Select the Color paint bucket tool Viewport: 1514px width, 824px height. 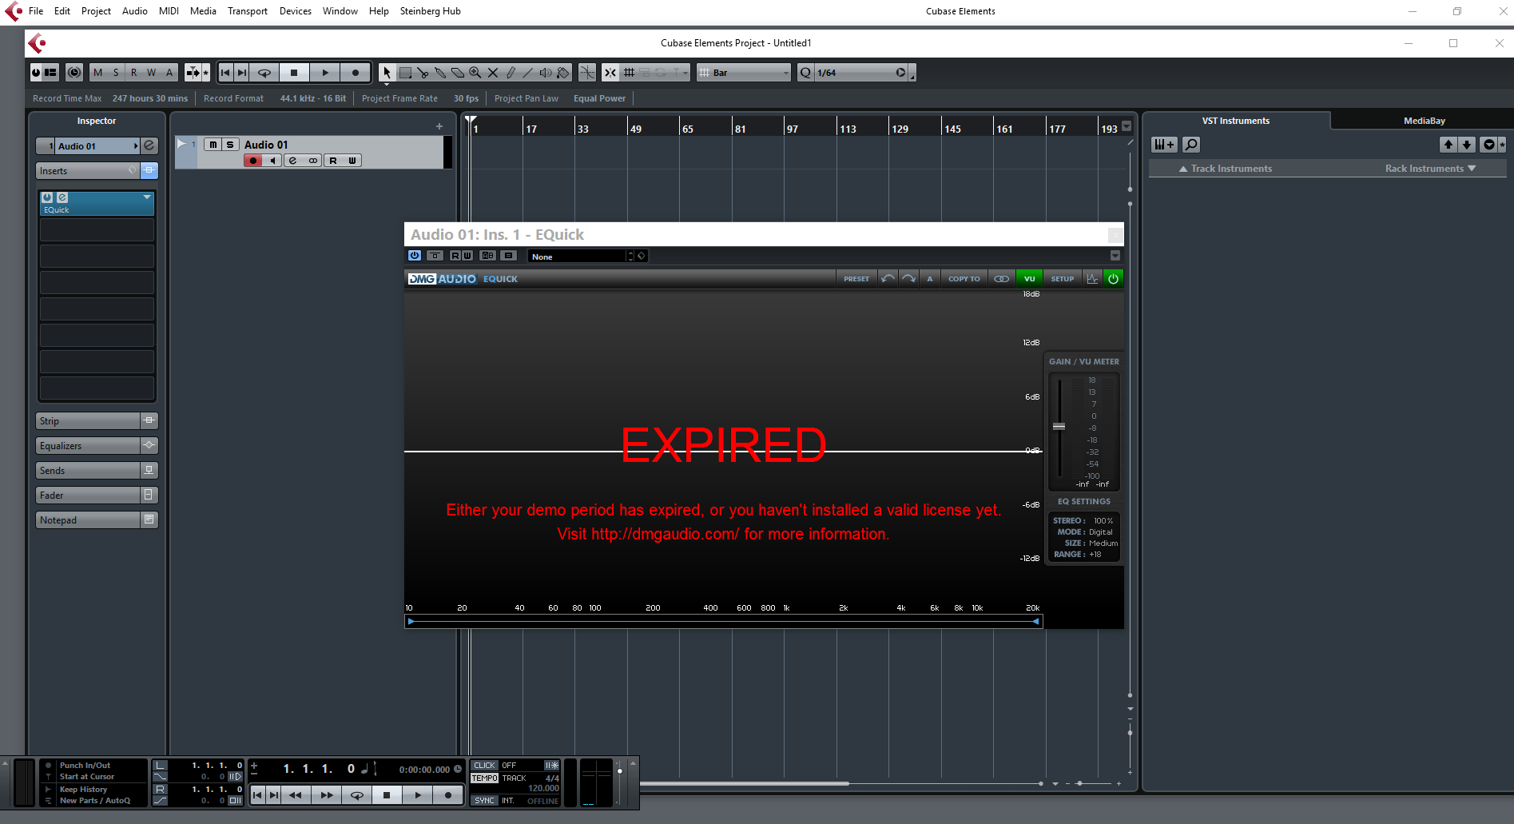[563, 73]
